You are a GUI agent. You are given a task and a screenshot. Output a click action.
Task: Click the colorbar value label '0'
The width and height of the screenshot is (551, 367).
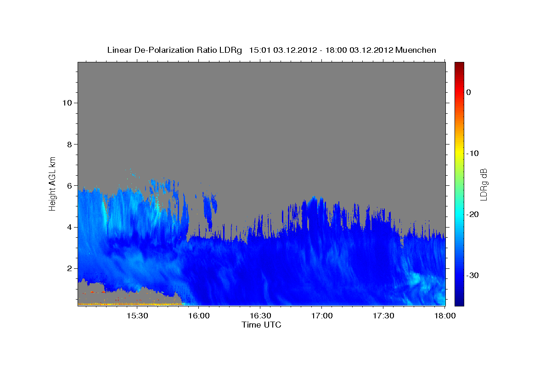tap(469, 92)
